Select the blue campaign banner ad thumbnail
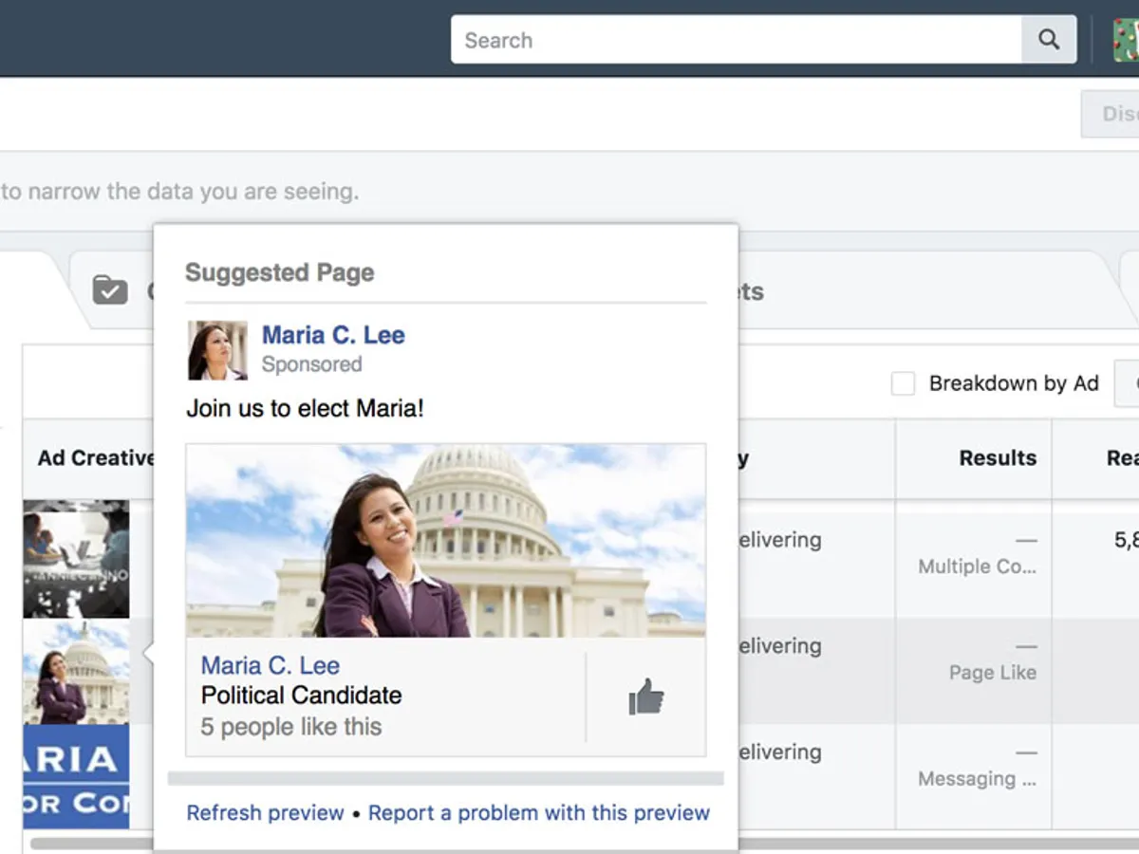This screenshot has height=854, width=1139. [x=76, y=776]
